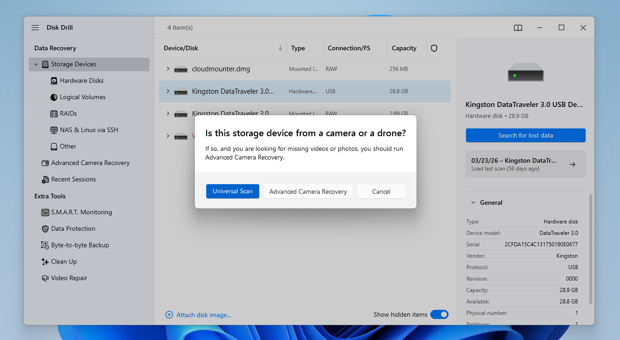The image size is (620, 340).
Task: Open S.M.A.R.T. Monitoring icon
Action: click(x=45, y=212)
